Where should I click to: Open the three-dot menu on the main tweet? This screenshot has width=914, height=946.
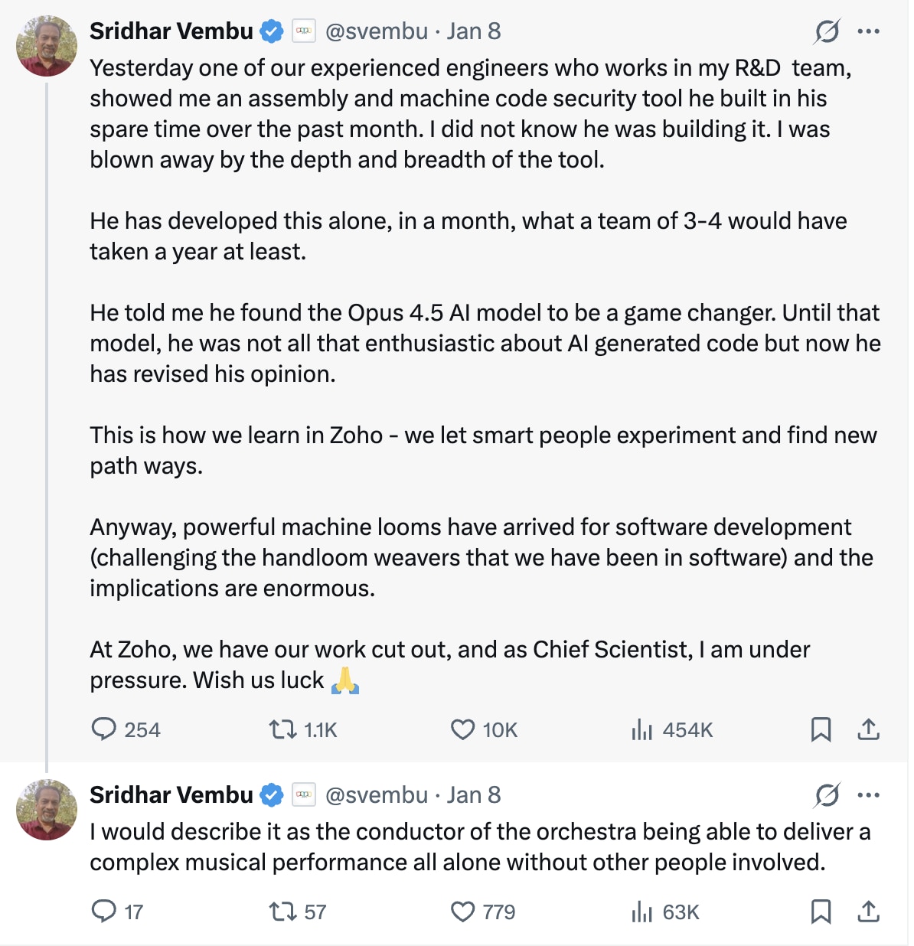pyautogui.click(x=870, y=31)
